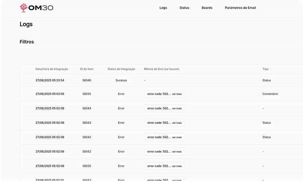
Task: Click the 'Motivo do Erro (se houver)' header
Action: coord(162,69)
